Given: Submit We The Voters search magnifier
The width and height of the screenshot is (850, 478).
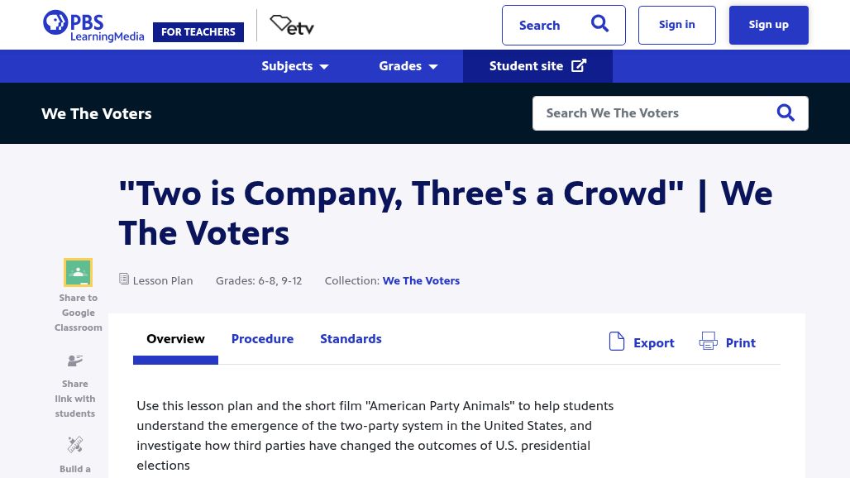Looking at the screenshot, I should (x=786, y=113).
